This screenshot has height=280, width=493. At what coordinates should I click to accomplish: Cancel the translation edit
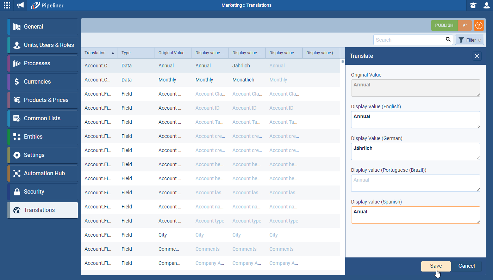click(x=466, y=266)
